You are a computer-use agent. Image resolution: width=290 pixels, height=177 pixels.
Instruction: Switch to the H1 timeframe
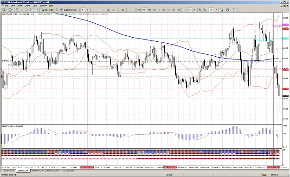[159, 10]
